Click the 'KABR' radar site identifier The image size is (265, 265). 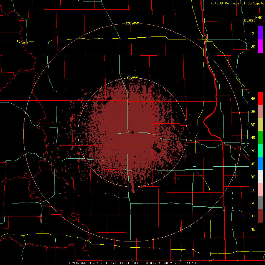pyautogui.click(x=151, y=263)
